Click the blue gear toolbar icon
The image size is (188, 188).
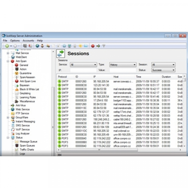point(64,46)
